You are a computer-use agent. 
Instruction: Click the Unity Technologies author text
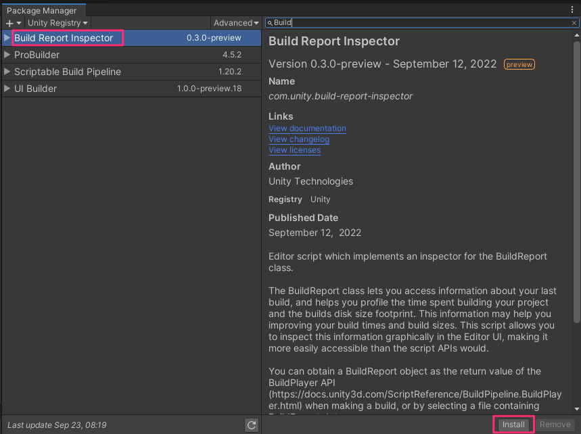click(311, 181)
